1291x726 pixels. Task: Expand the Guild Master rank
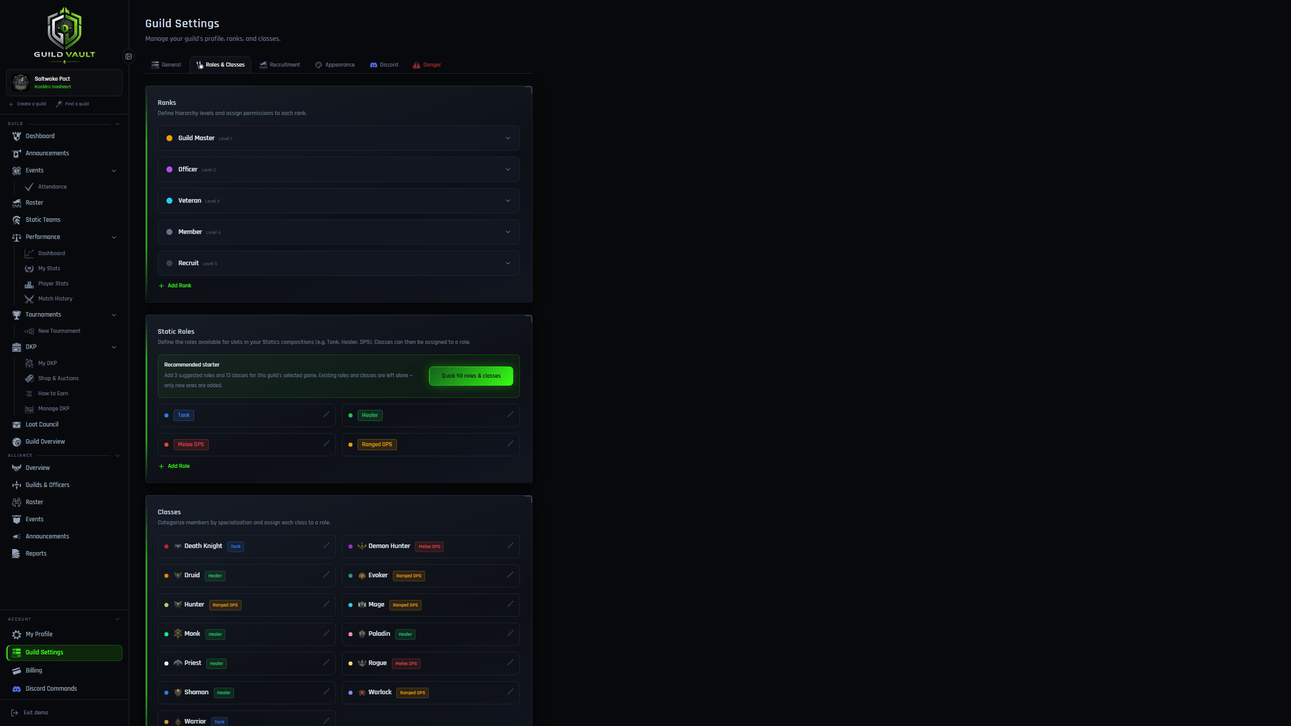click(339, 138)
